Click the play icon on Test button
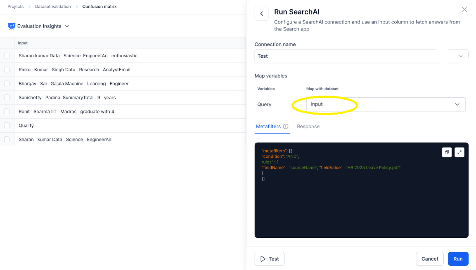476x270 pixels. tap(263, 259)
